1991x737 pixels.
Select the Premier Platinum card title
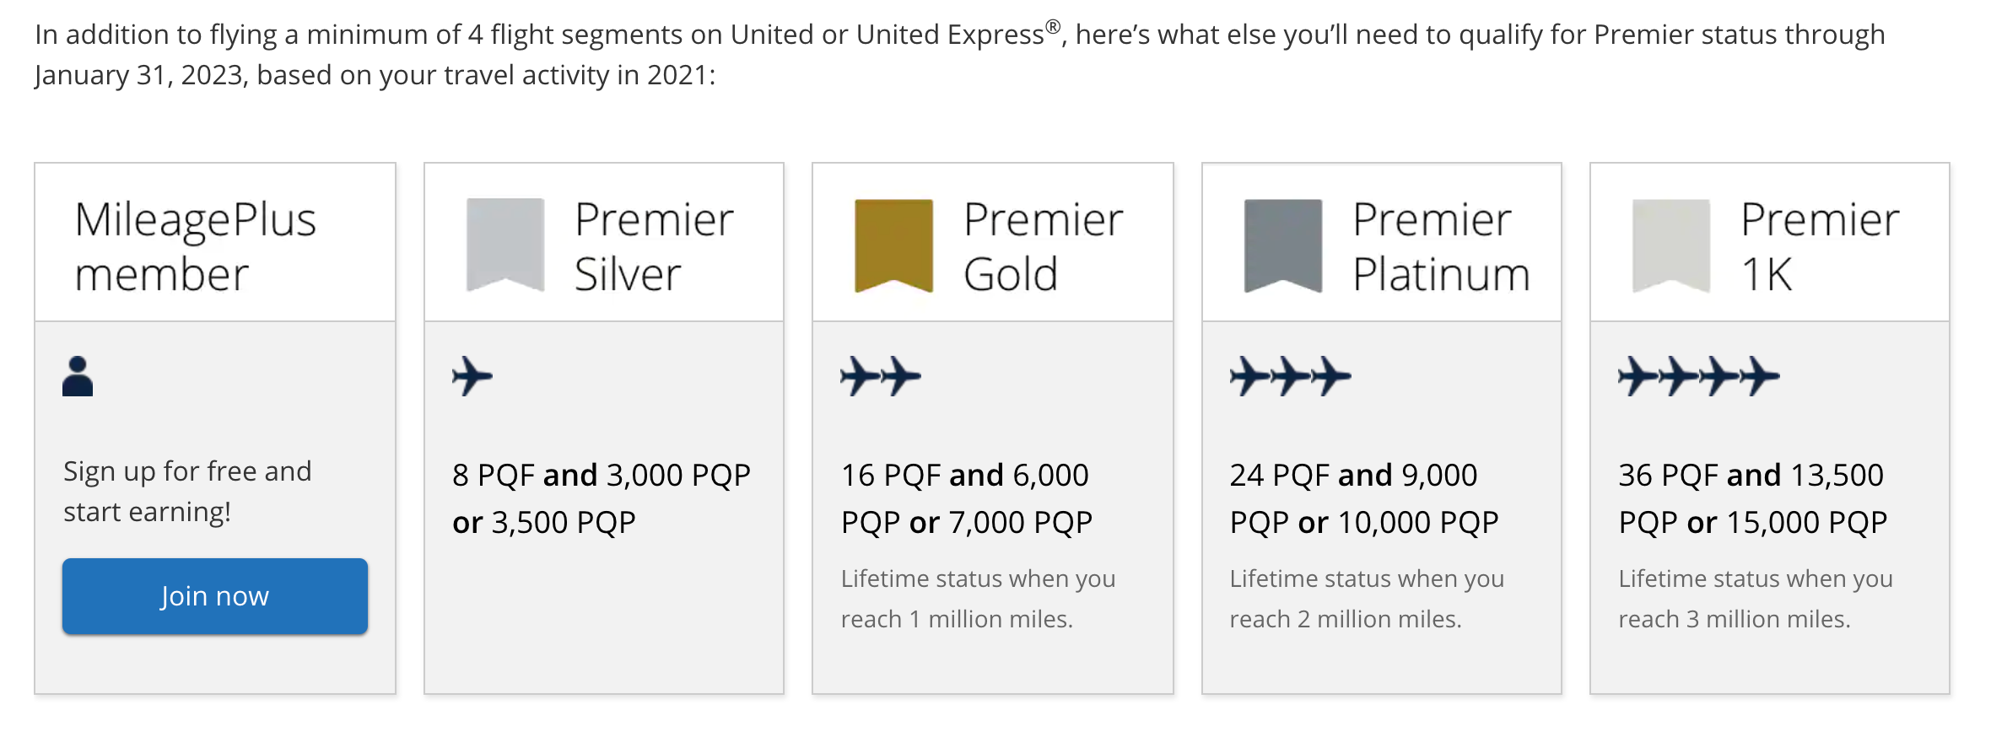coord(1440,246)
